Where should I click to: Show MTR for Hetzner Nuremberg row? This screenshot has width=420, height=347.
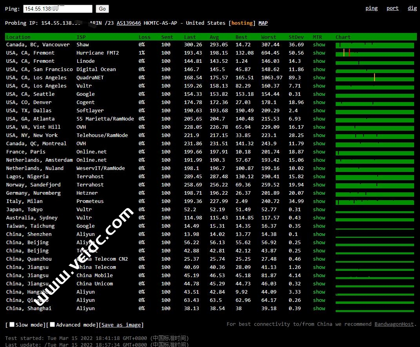tap(319, 193)
